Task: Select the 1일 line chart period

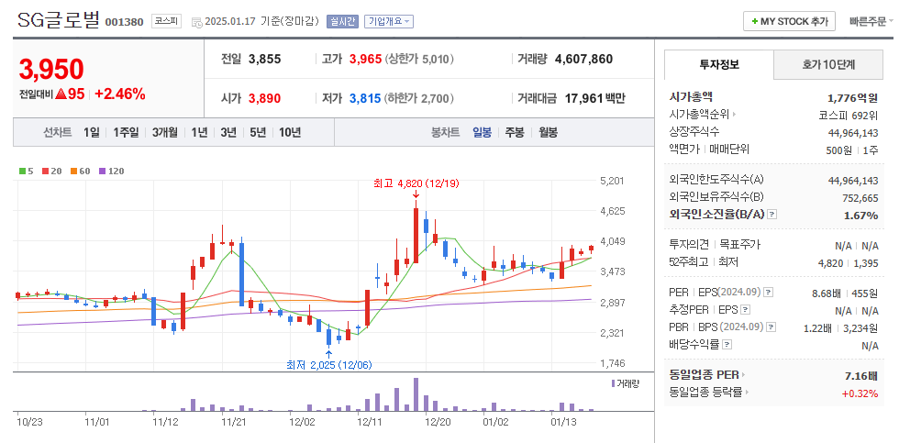Action: coord(91,132)
